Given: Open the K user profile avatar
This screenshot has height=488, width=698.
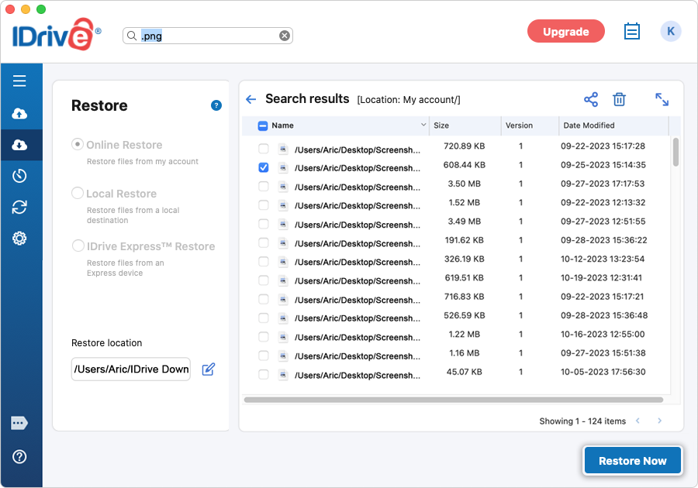Looking at the screenshot, I should [x=671, y=31].
